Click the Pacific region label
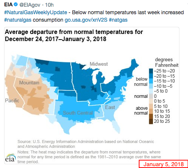Viewport: 188px width, 168px height. click(12, 100)
